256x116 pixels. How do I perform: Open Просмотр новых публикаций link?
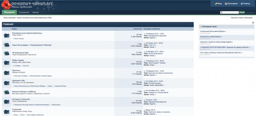click(x=242, y=18)
